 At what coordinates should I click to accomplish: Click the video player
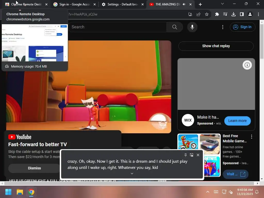tap(89, 87)
